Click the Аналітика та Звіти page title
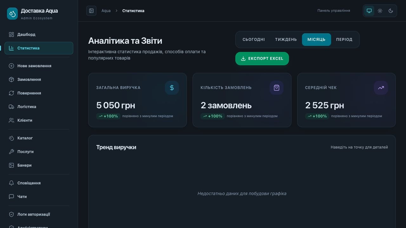The image size is (406, 228). click(x=125, y=41)
